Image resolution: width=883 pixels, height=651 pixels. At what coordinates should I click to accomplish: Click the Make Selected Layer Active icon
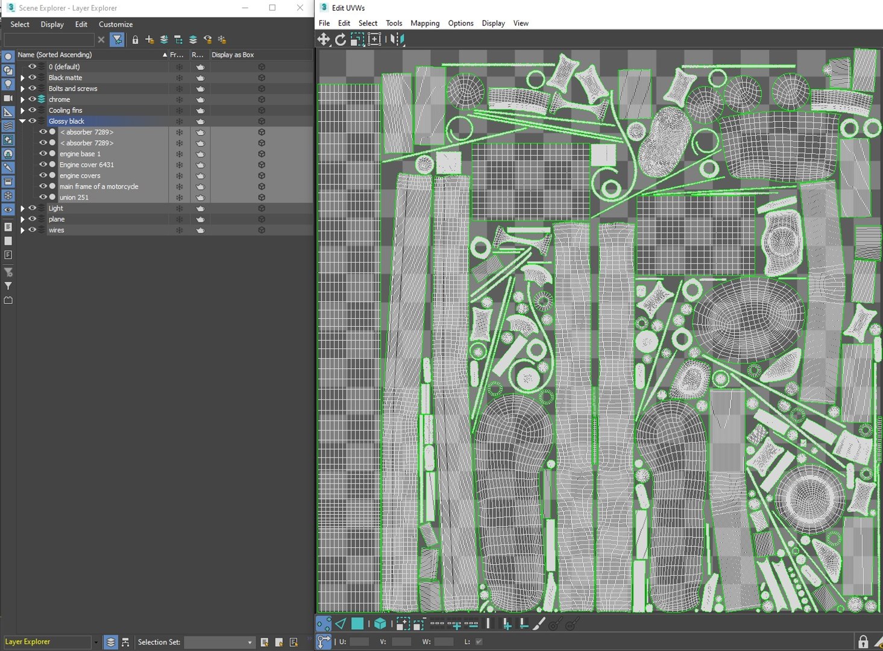tap(193, 40)
